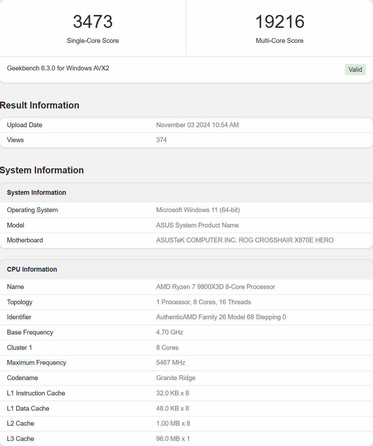Click the 5467 MHz maximum frequency value

[171, 363]
